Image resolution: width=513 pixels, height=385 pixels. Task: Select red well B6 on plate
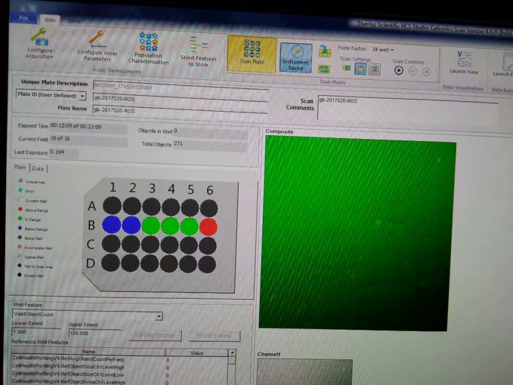(x=209, y=227)
